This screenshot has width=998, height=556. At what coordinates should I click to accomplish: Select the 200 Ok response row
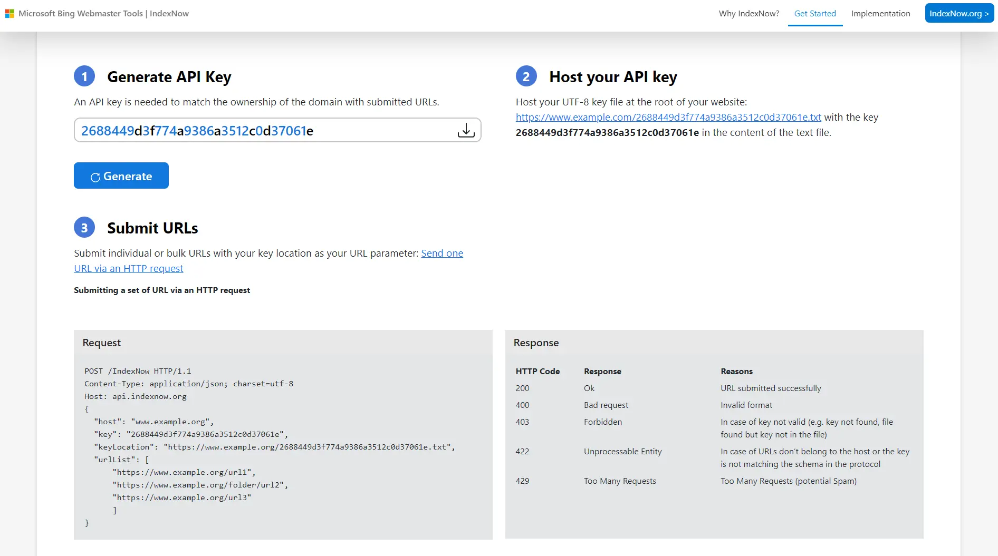(589, 388)
